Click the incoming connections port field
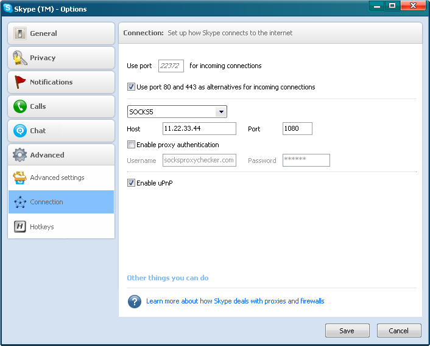 point(171,66)
